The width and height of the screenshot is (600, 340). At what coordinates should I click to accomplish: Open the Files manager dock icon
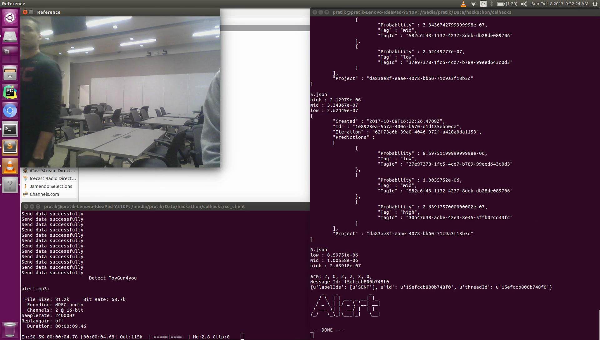click(10, 74)
